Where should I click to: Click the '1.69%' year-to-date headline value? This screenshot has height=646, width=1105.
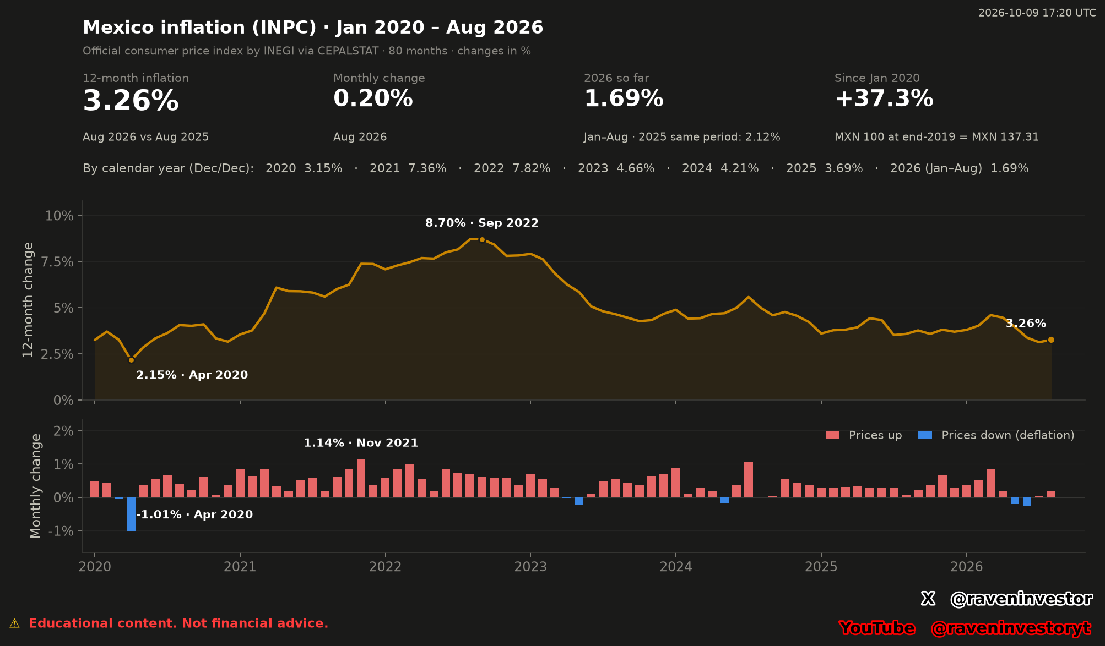[624, 99]
